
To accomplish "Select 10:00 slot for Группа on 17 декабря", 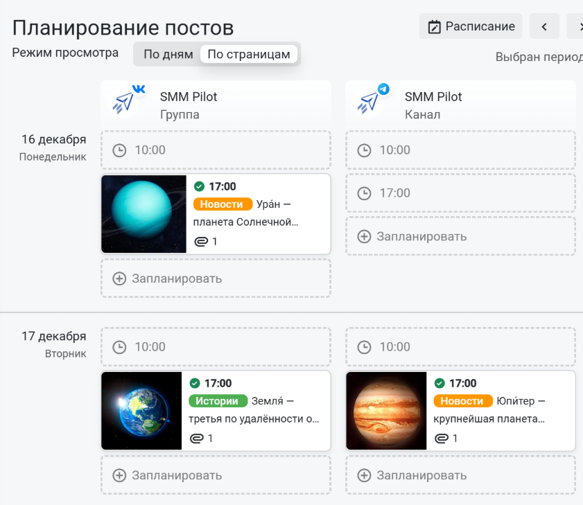I will (216, 346).
